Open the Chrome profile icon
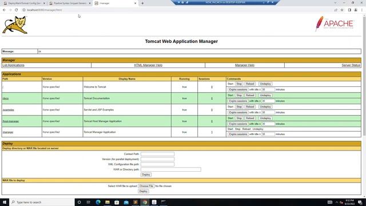Screen dimensions: 366x206 coord(356,10)
